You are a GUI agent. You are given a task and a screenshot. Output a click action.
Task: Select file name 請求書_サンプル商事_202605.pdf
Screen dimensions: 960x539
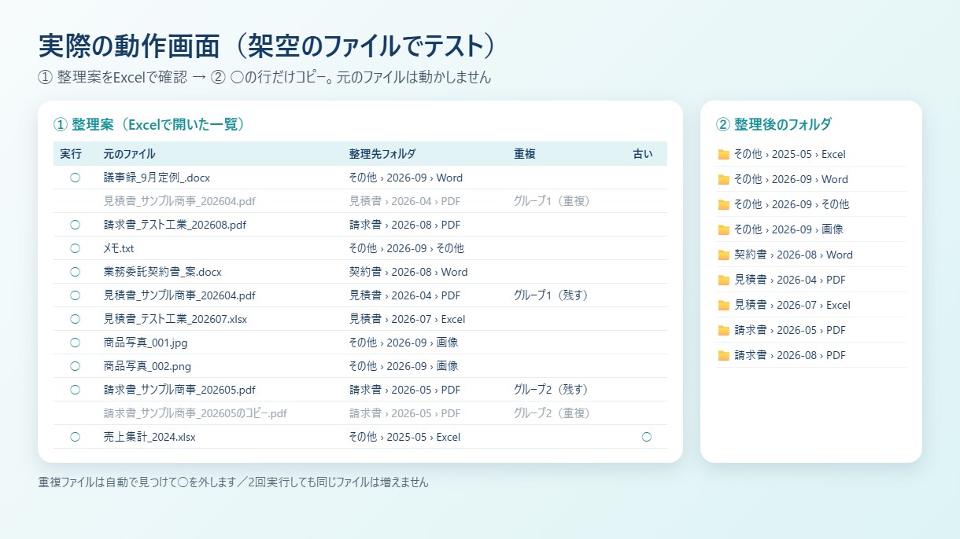click(179, 390)
